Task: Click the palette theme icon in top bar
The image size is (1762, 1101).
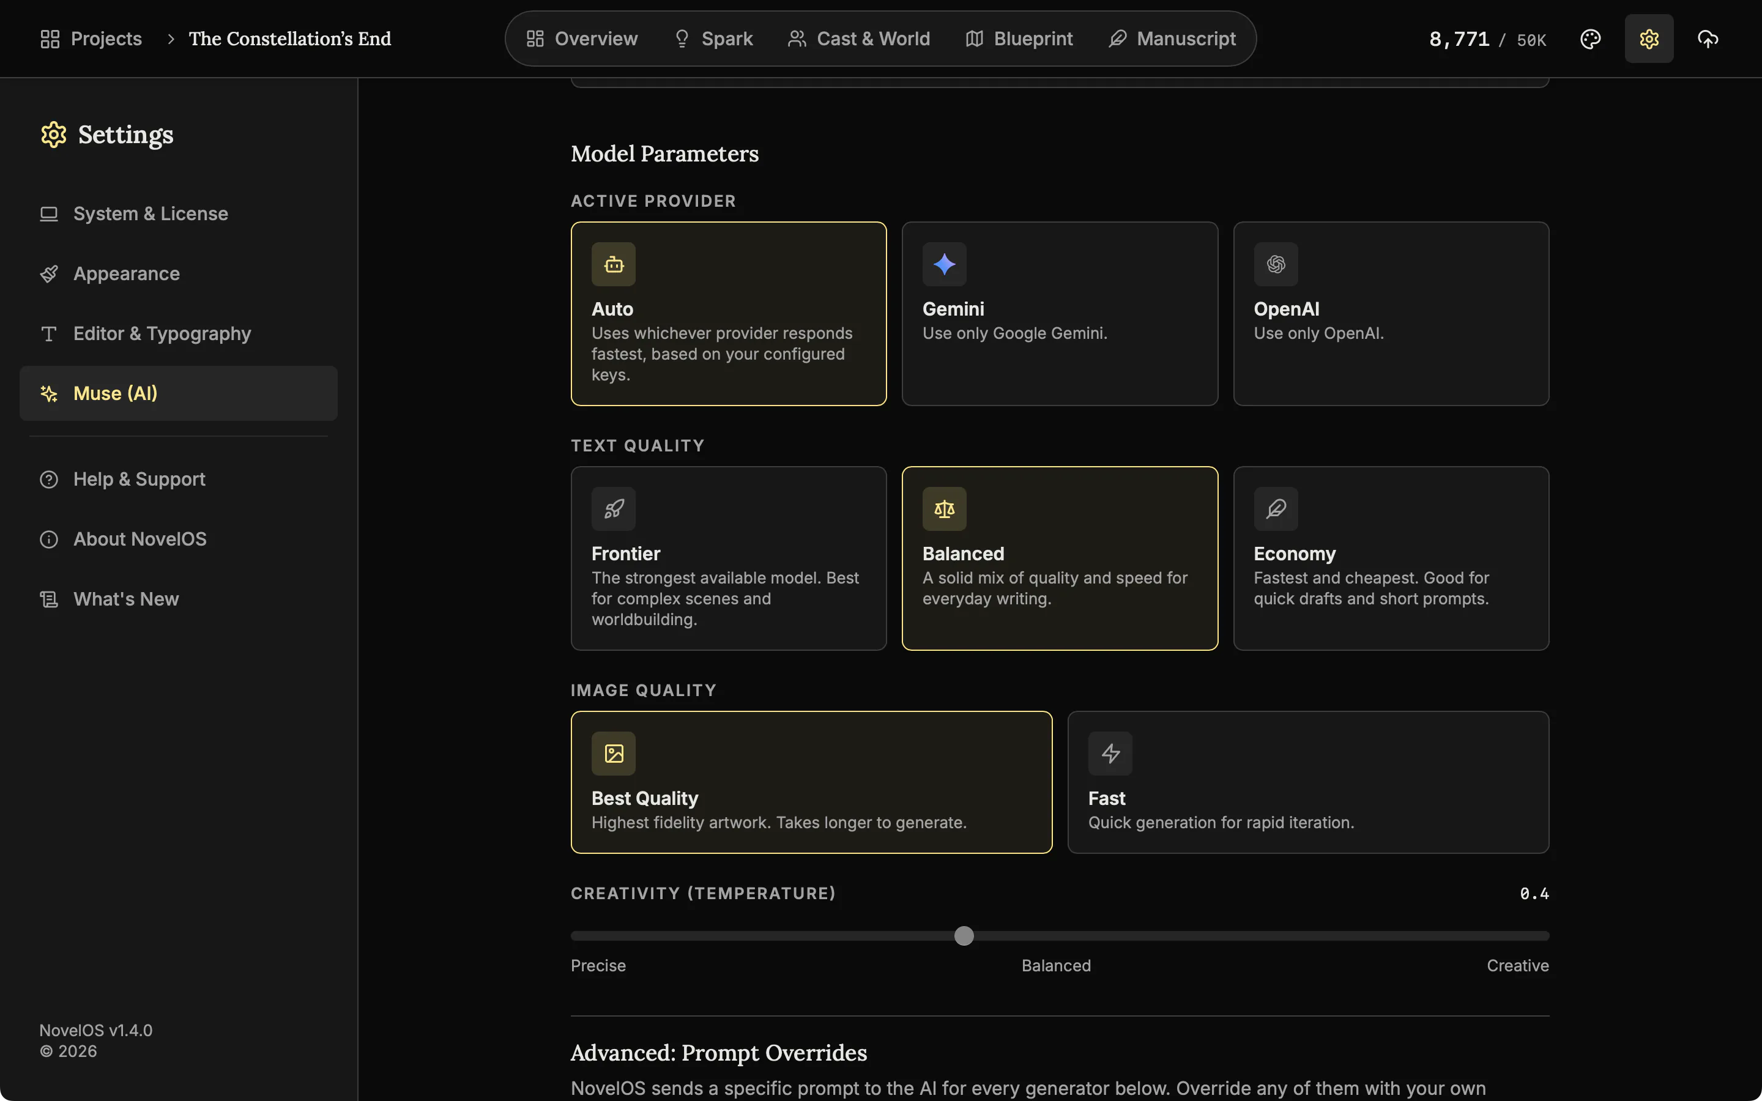Action: (1590, 39)
